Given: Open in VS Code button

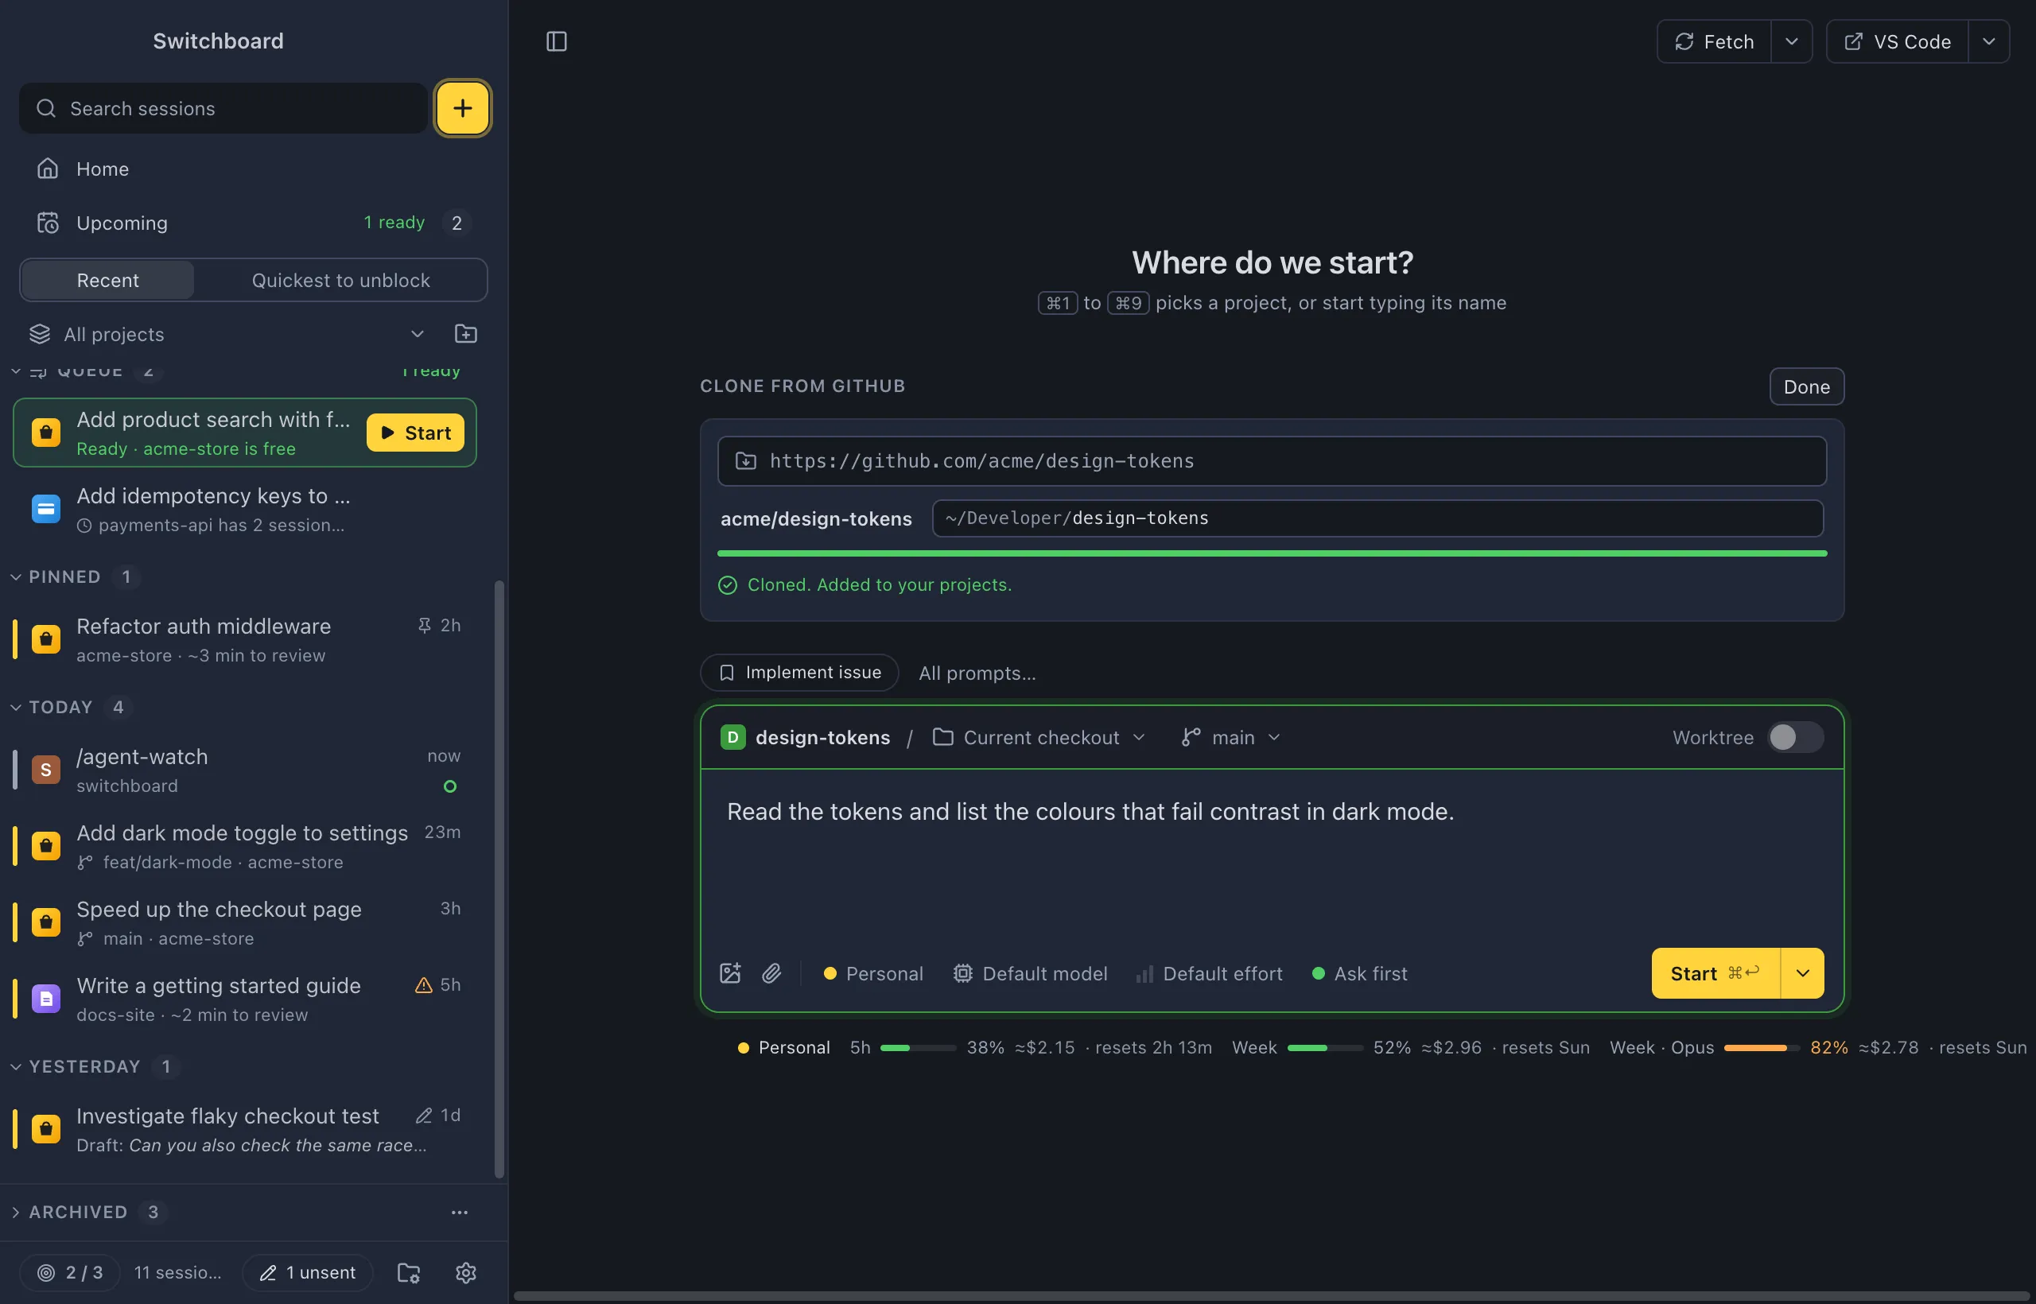Looking at the screenshot, I should pyautogui.click(x=1897, y=41).
